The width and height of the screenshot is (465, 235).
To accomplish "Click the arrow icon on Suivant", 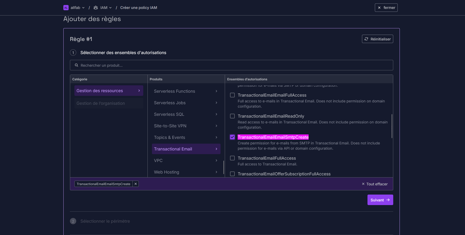I will [388, 200].
